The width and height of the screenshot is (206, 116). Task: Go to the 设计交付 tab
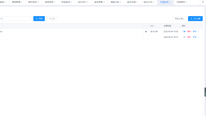[x=82, y=2]
